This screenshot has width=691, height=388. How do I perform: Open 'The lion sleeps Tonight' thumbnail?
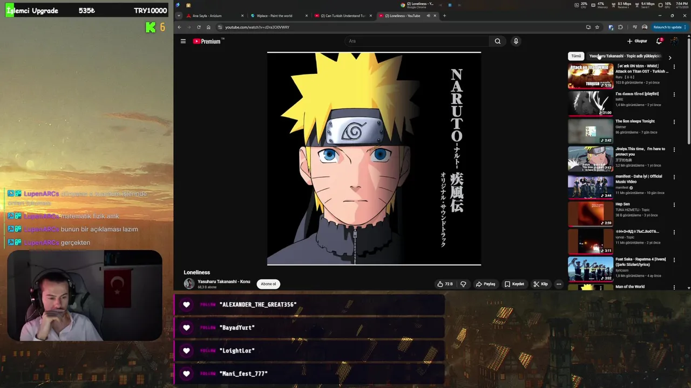pyautogui.click(x=591, y=131)
